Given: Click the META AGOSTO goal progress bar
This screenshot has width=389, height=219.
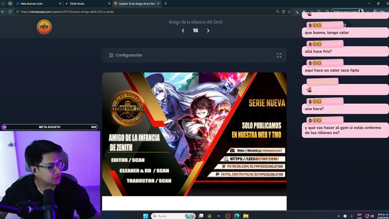Looking at the screenshot, I should point(50,127).
